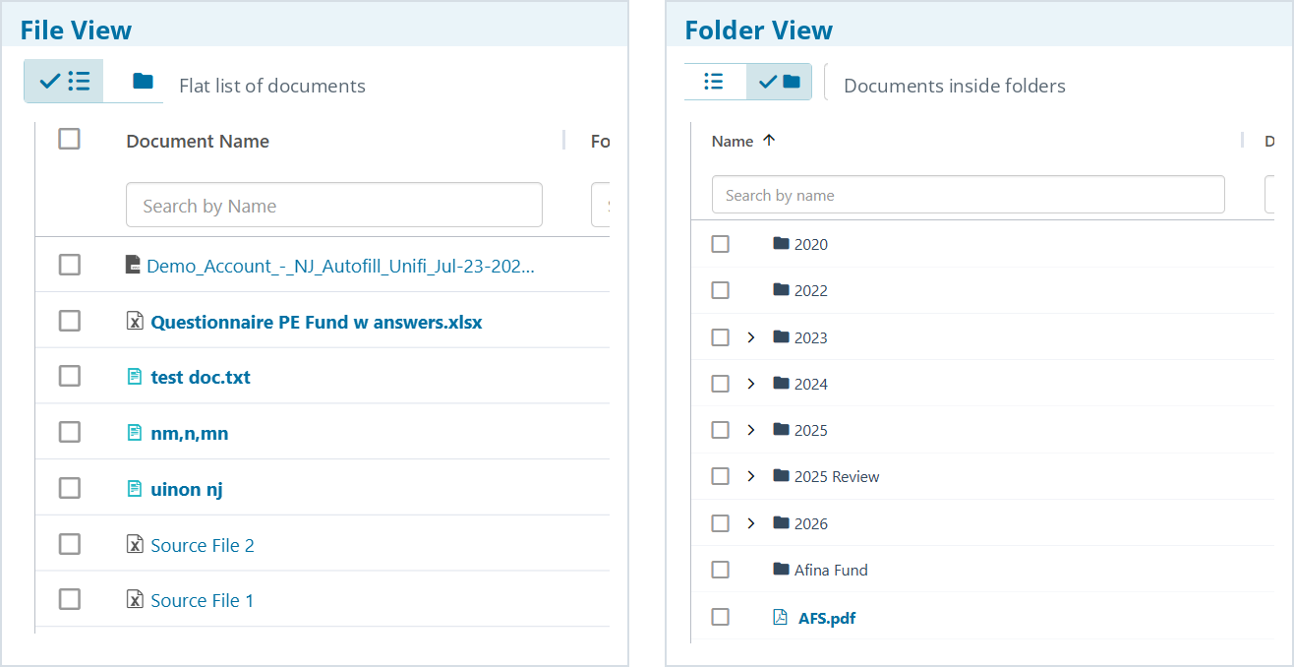Tick the select-all checkbox beside Document Name
The width and height of the screenshot is (1294, 667).
pyautogui.click(x=69, y=139)
